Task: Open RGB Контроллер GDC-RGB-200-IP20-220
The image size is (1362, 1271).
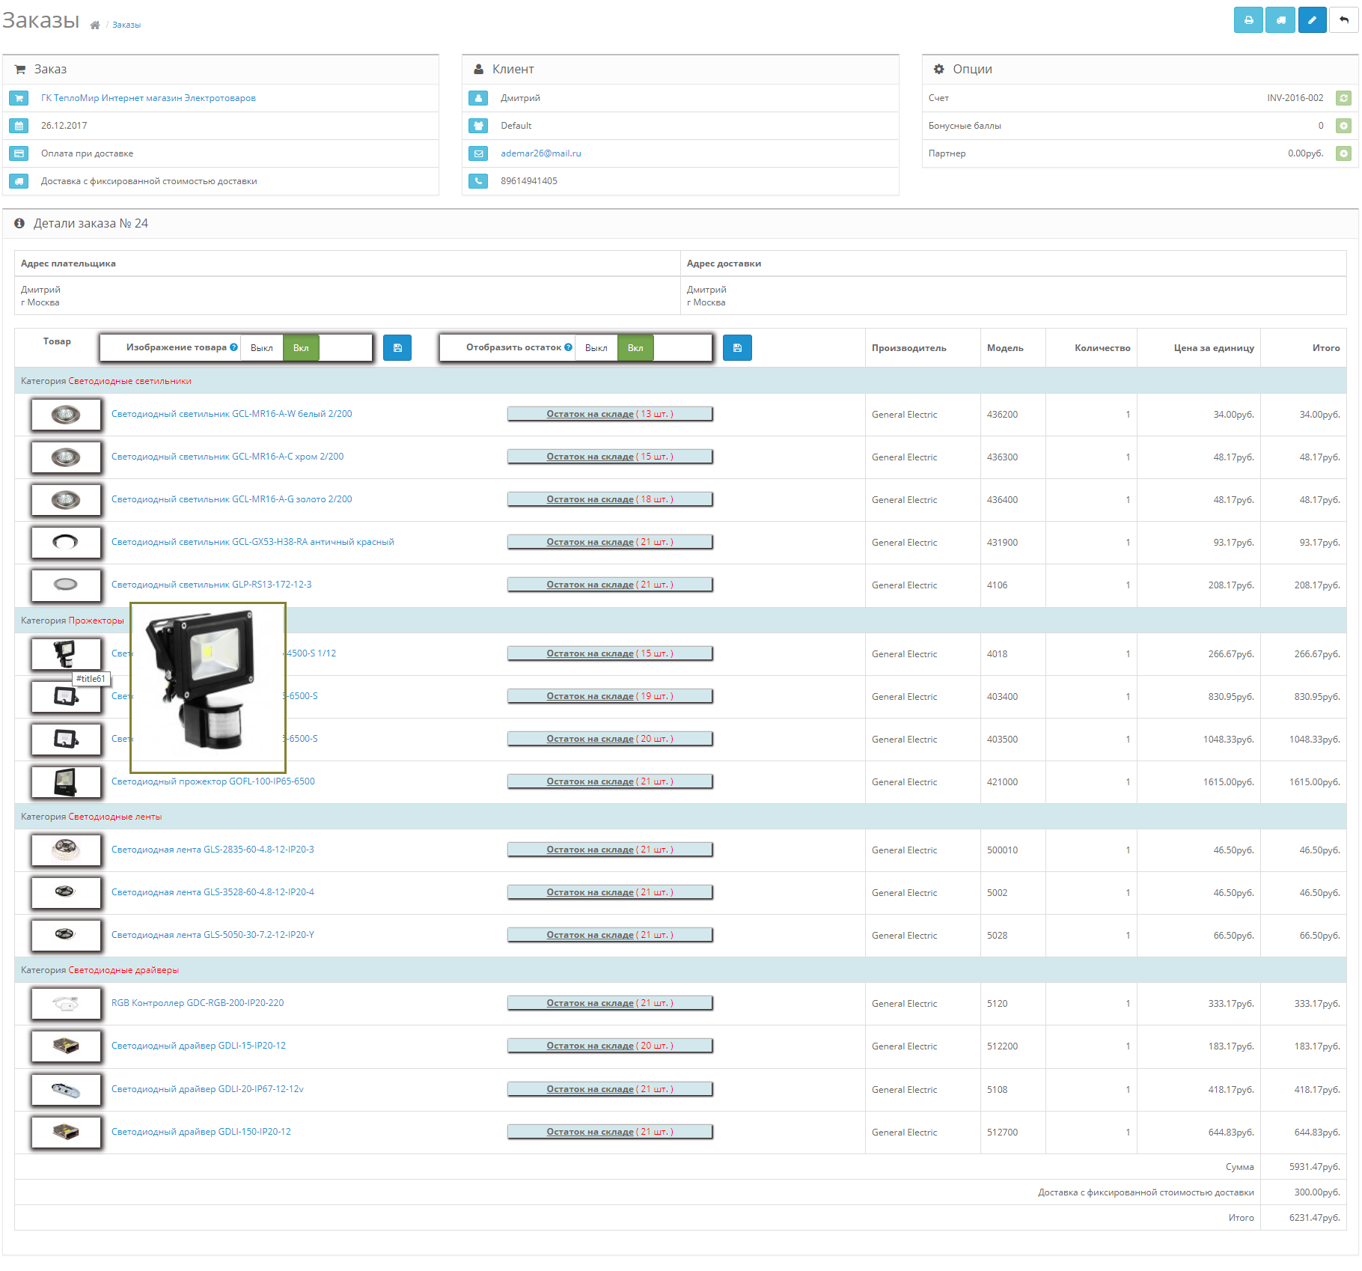Action: point(198,1003)
